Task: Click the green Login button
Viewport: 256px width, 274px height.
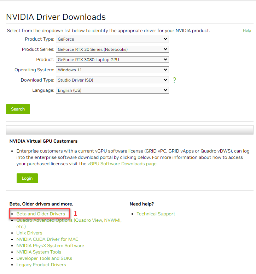Action: tap(27, 178)
